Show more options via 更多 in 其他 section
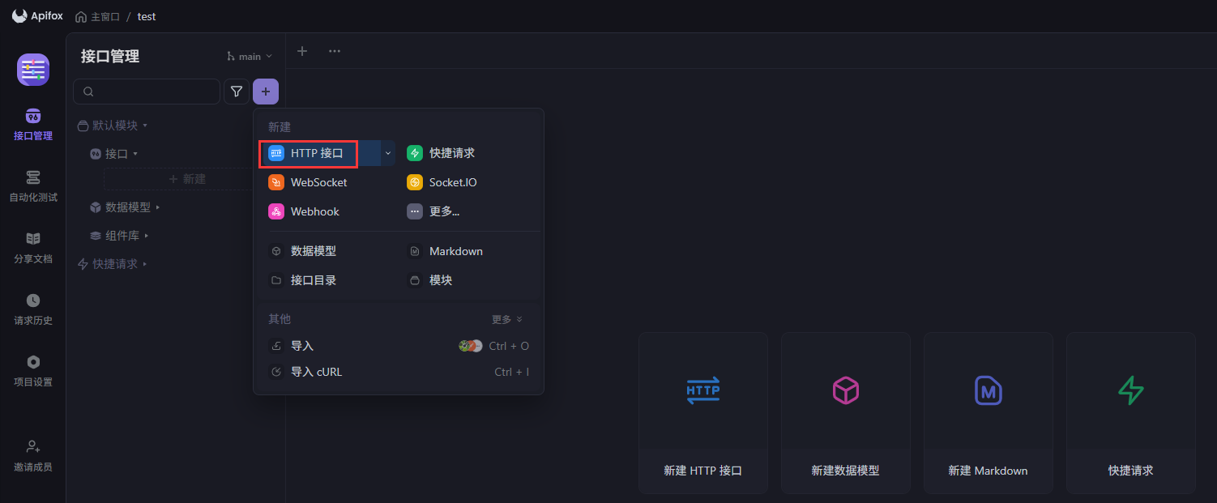Screen dimensions: 1217x503 (x=502, y=318)
